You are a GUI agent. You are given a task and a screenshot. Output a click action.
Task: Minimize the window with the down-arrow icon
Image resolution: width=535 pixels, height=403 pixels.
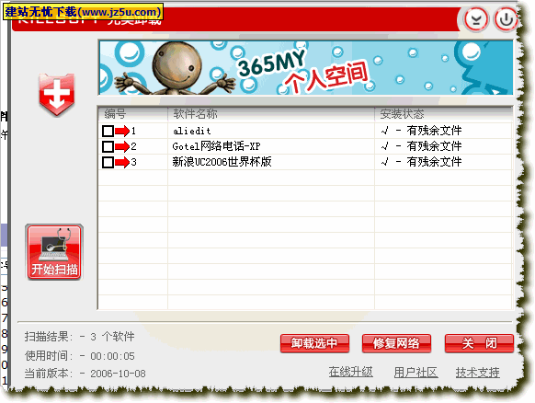tap(475, 19)
